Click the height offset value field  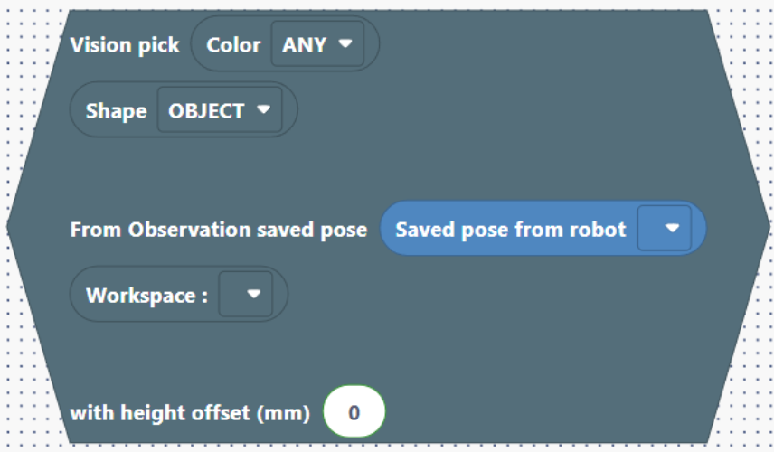point(354,413)
